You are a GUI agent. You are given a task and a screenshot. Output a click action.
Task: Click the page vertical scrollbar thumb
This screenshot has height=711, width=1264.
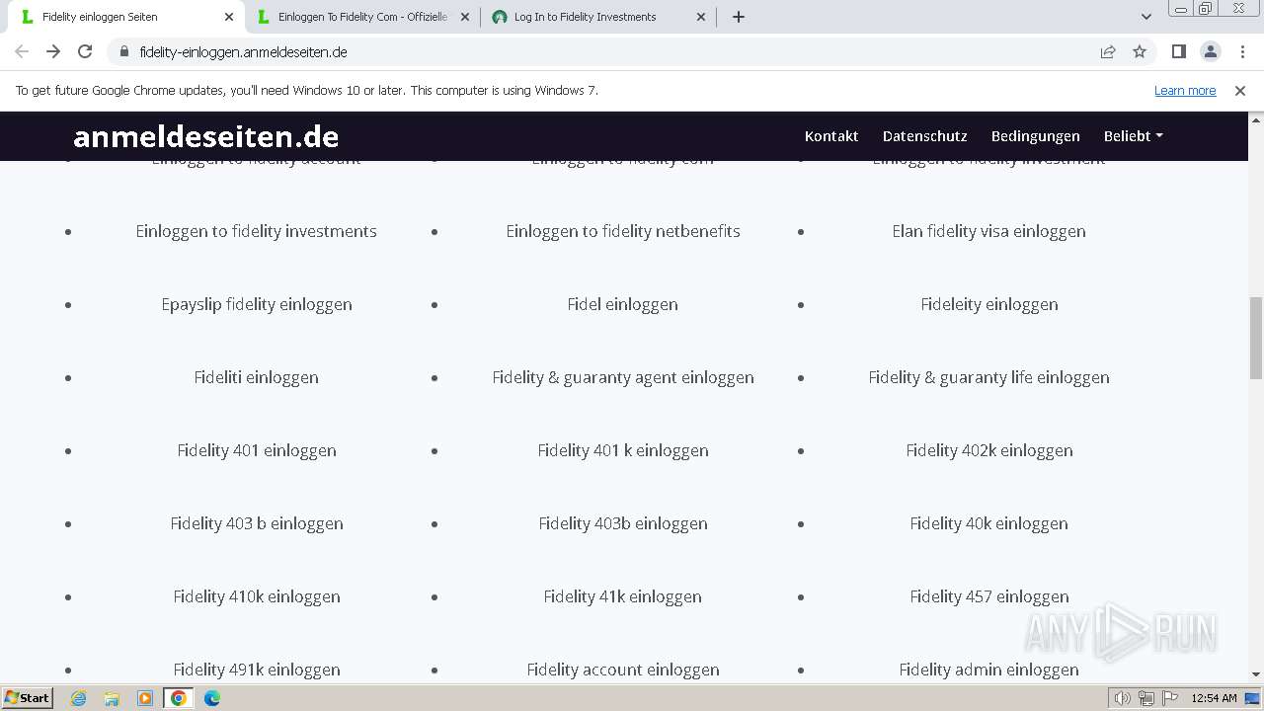1256,338
